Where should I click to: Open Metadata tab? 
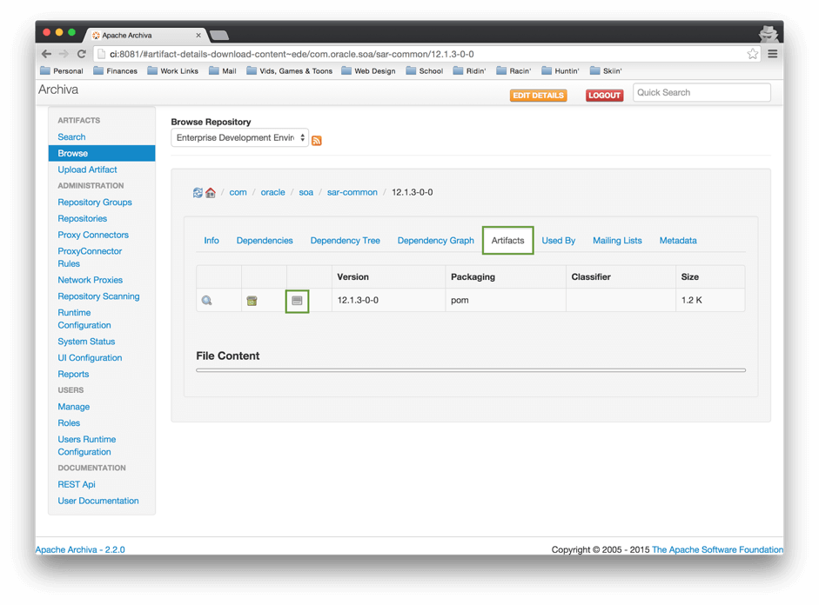coord(678,241)
